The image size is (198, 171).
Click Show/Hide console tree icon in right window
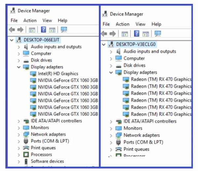pyautogui.click(x=125, y=34)
